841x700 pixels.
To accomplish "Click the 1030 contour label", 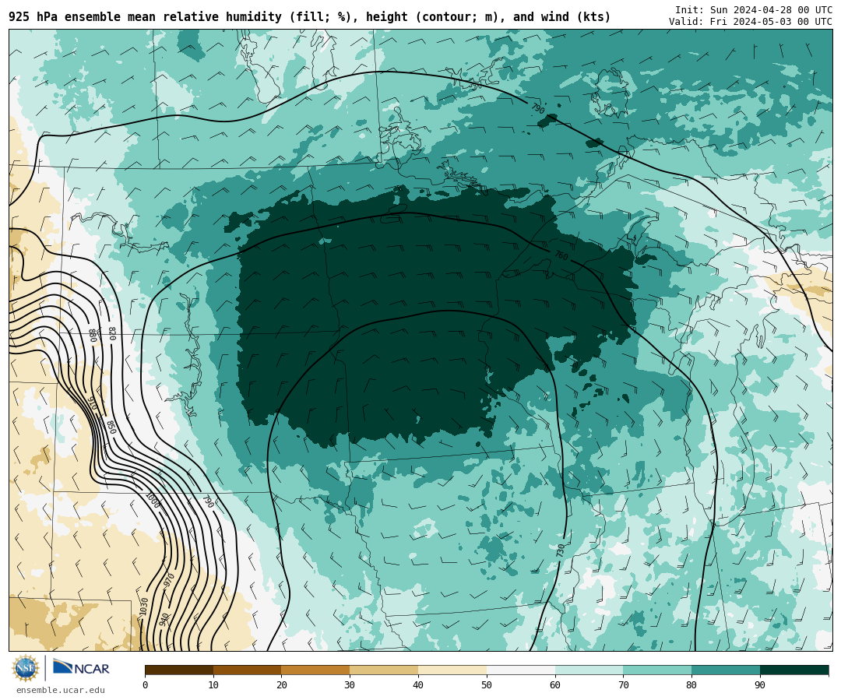I will 143,607.
